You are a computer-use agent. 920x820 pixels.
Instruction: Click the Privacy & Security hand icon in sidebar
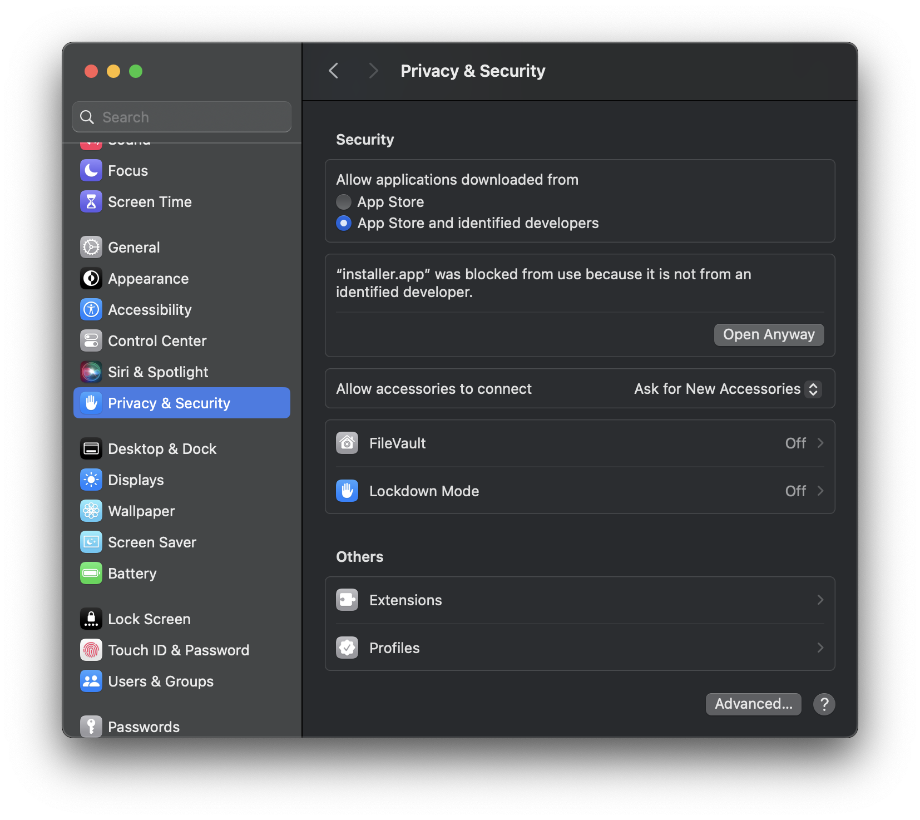[91, 403]
